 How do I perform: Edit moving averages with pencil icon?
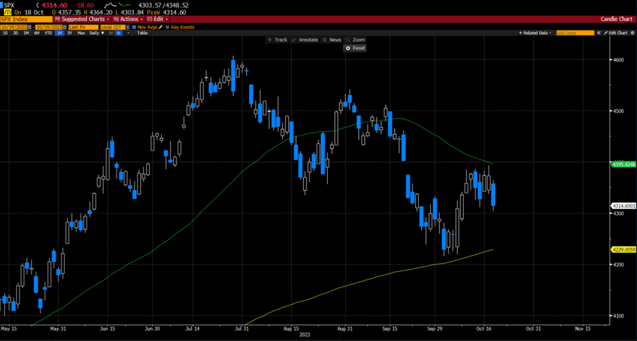pos(161,27)
